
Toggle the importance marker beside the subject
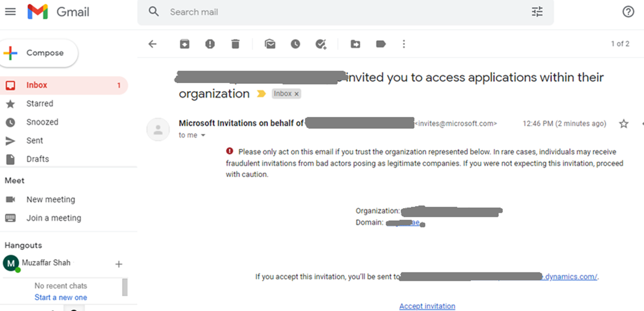(x=261, y=94)
